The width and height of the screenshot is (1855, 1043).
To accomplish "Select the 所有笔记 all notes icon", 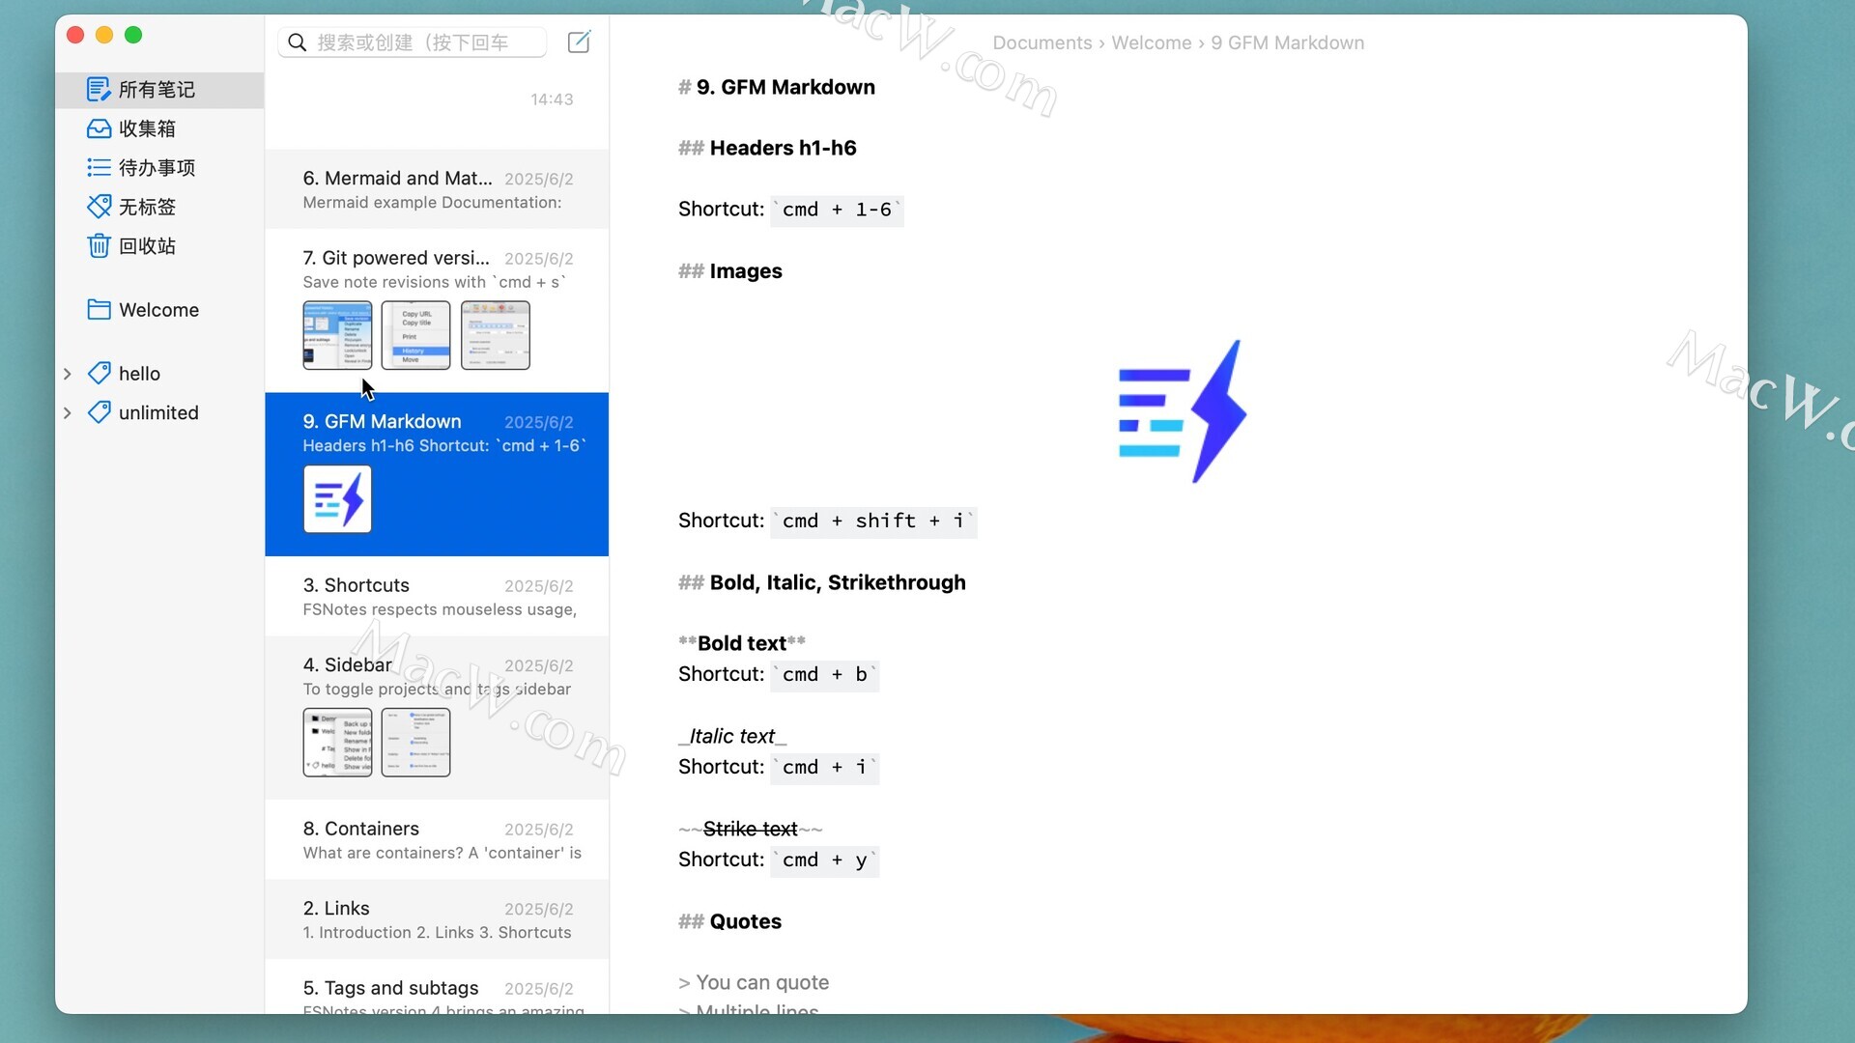I will (99, 89).
